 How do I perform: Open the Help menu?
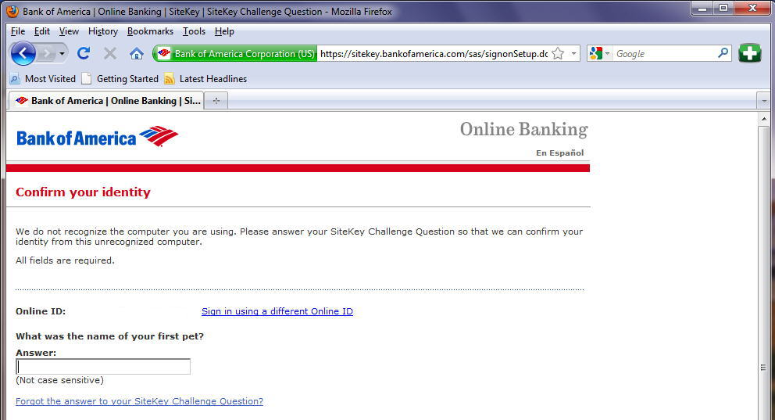[224, 31]
